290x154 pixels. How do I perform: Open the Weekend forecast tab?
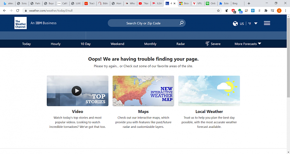(118, 44)
